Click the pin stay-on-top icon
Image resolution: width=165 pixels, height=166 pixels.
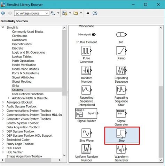87,13
